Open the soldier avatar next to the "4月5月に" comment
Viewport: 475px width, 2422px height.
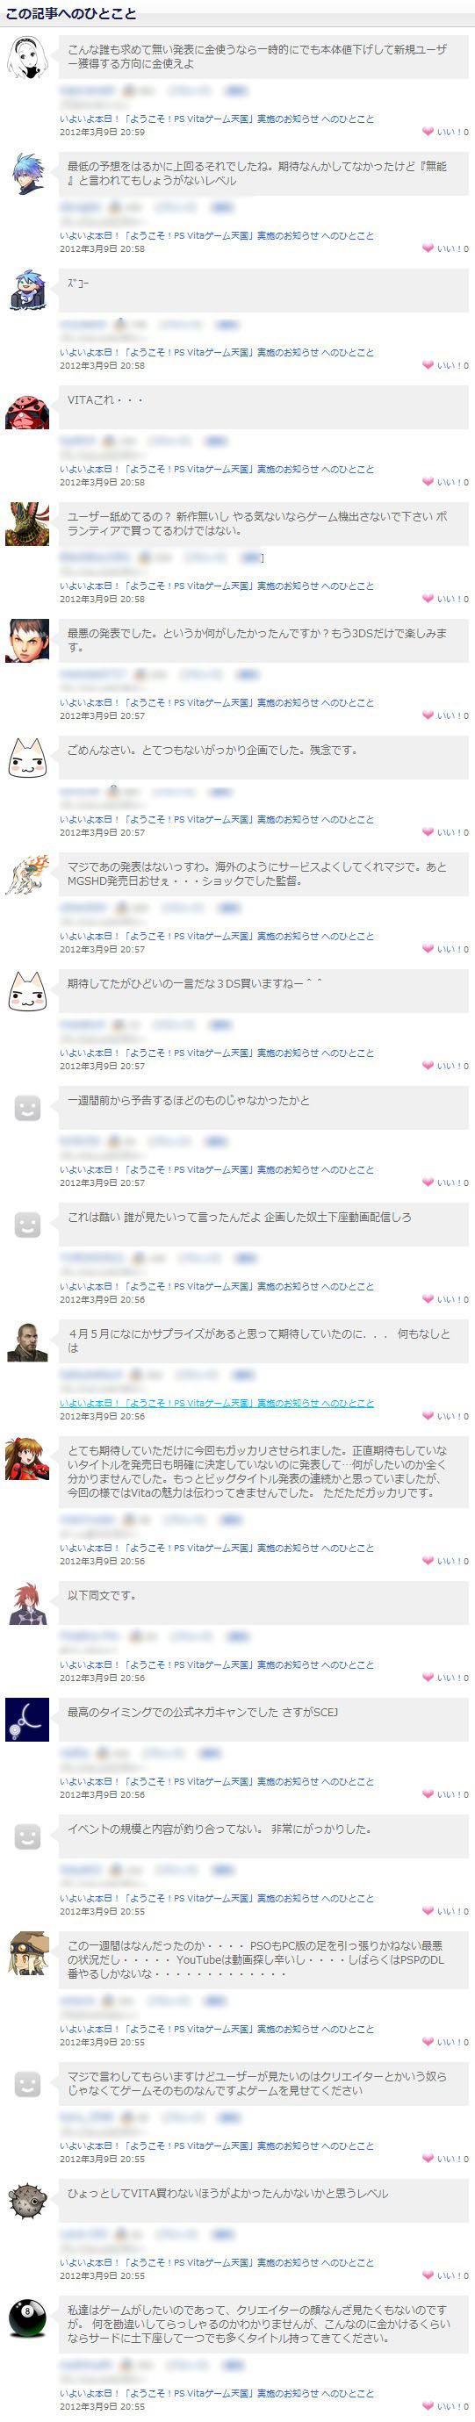[27, 1341]
